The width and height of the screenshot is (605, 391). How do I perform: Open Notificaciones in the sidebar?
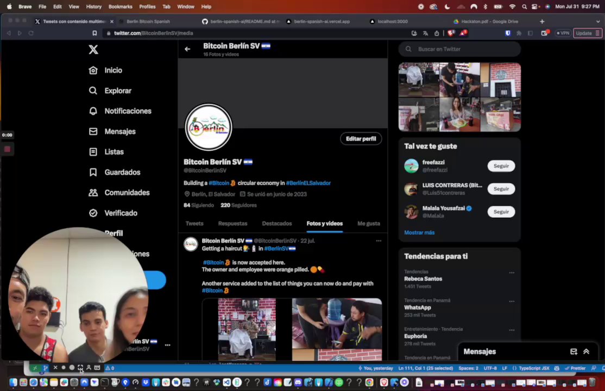coord(120,111)
